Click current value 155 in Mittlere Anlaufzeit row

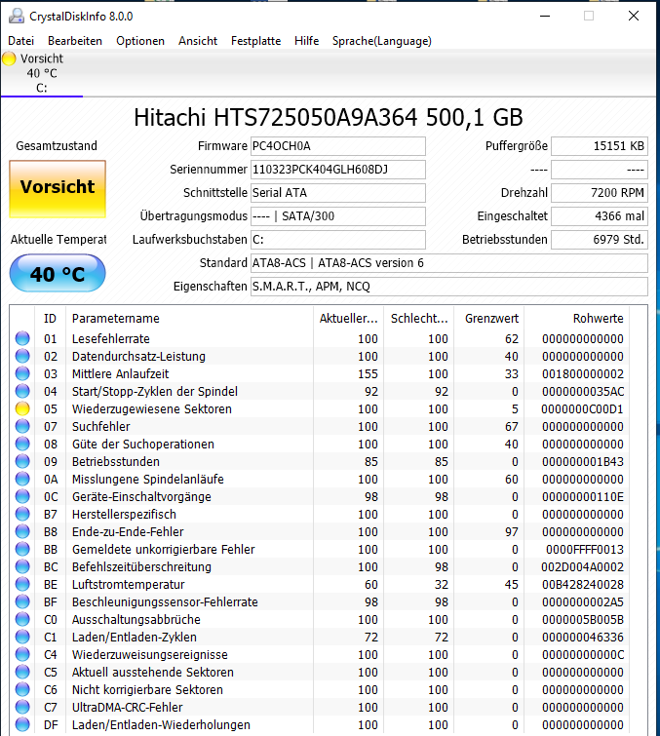[368, 373]
